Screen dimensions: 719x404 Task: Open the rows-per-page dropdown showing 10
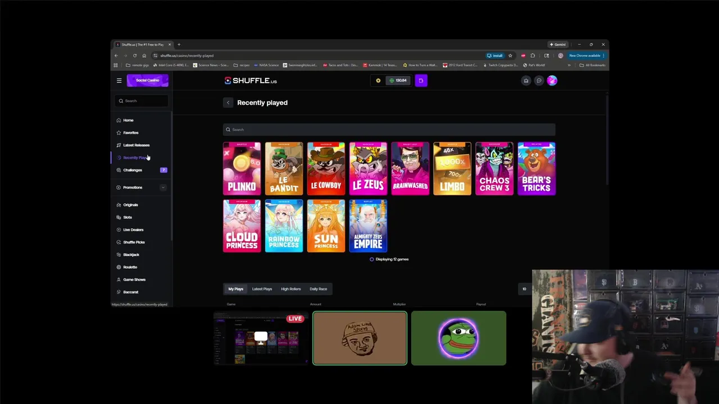(x=526, y=289)
